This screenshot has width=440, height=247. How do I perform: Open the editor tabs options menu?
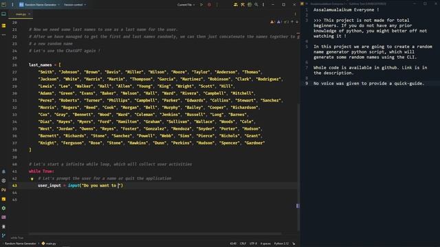point(295,14)
